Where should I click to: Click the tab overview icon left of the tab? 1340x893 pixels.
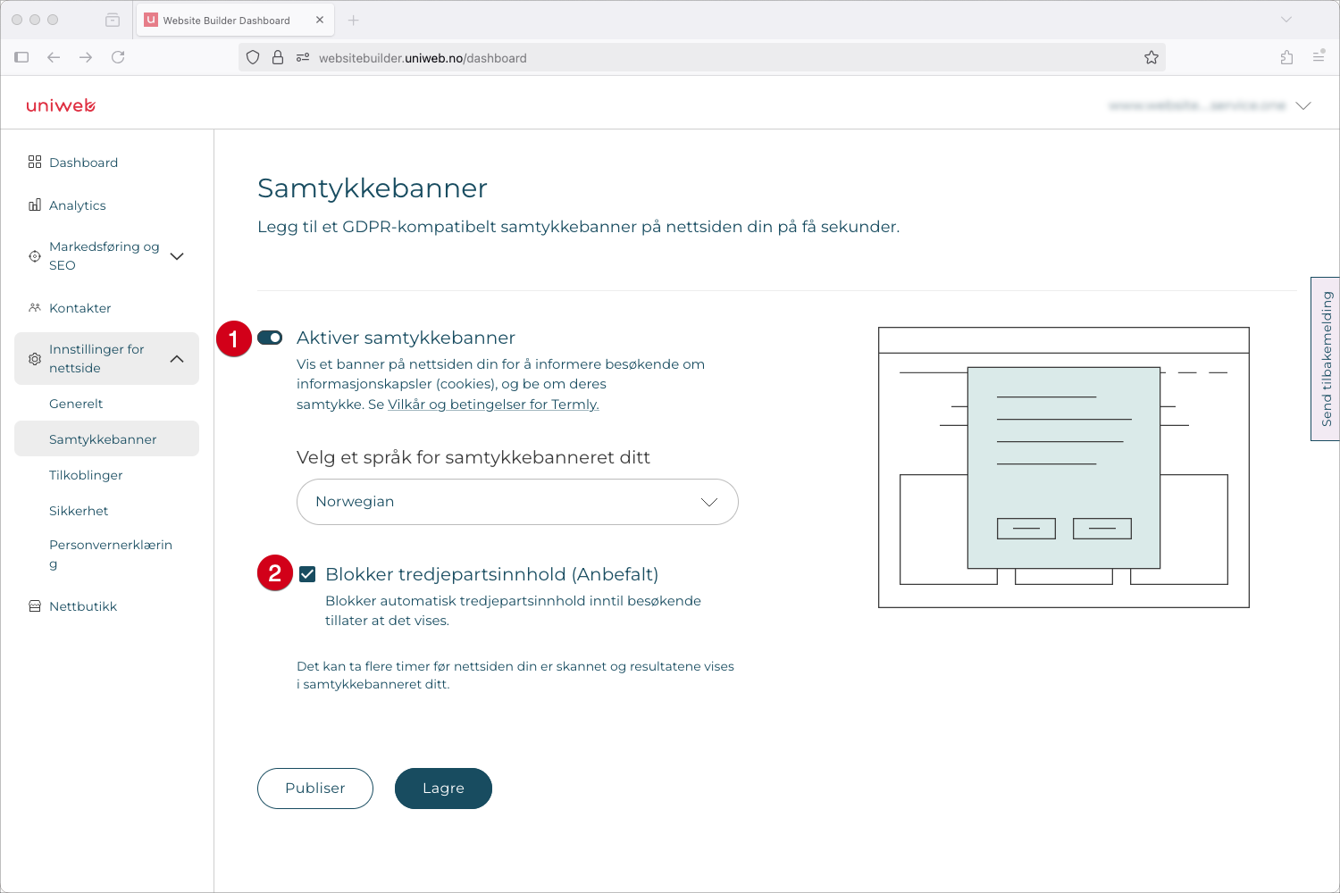113,20
